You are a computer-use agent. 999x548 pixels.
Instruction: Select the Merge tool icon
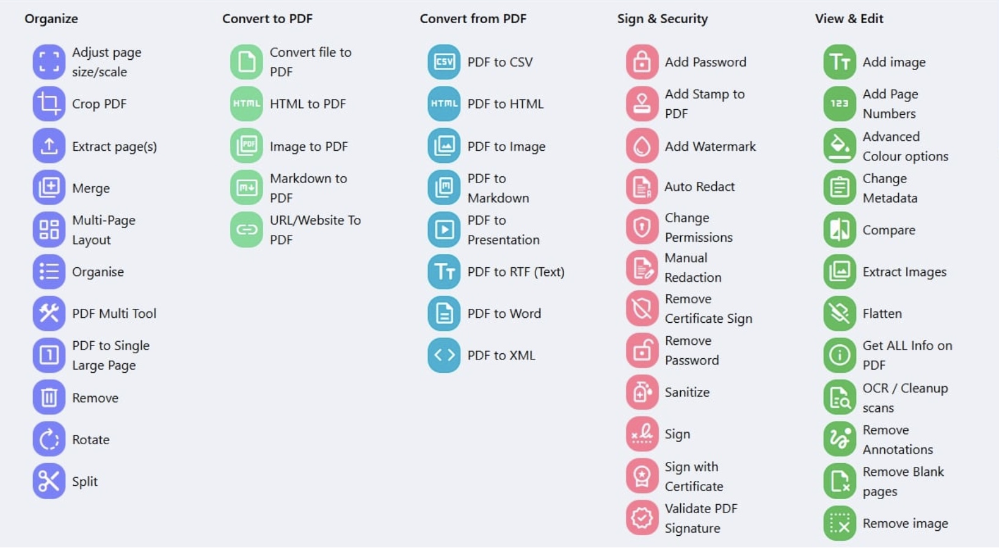point(49,187)
